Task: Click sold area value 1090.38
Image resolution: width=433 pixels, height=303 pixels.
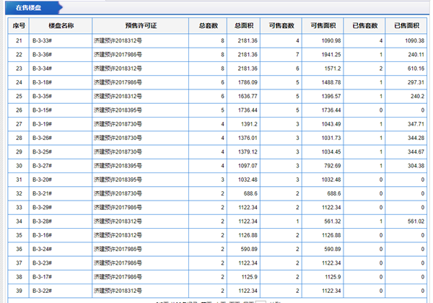Action: pos(414,41)
